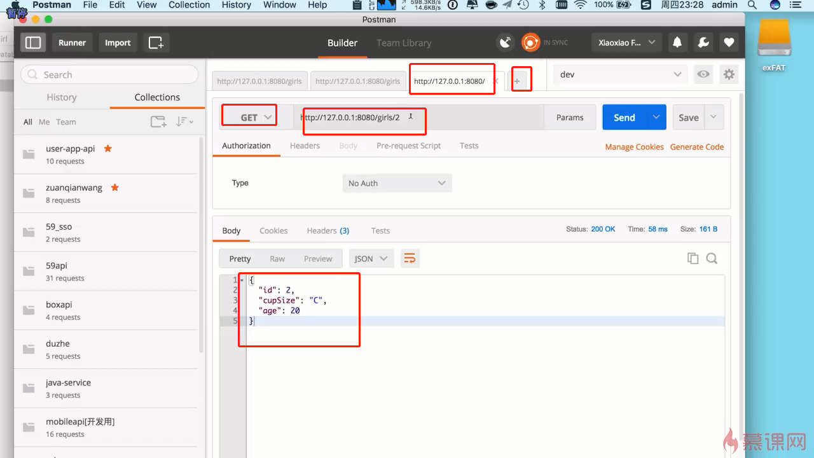
Task: Switch to the History tab
Action: click(61, 97)
